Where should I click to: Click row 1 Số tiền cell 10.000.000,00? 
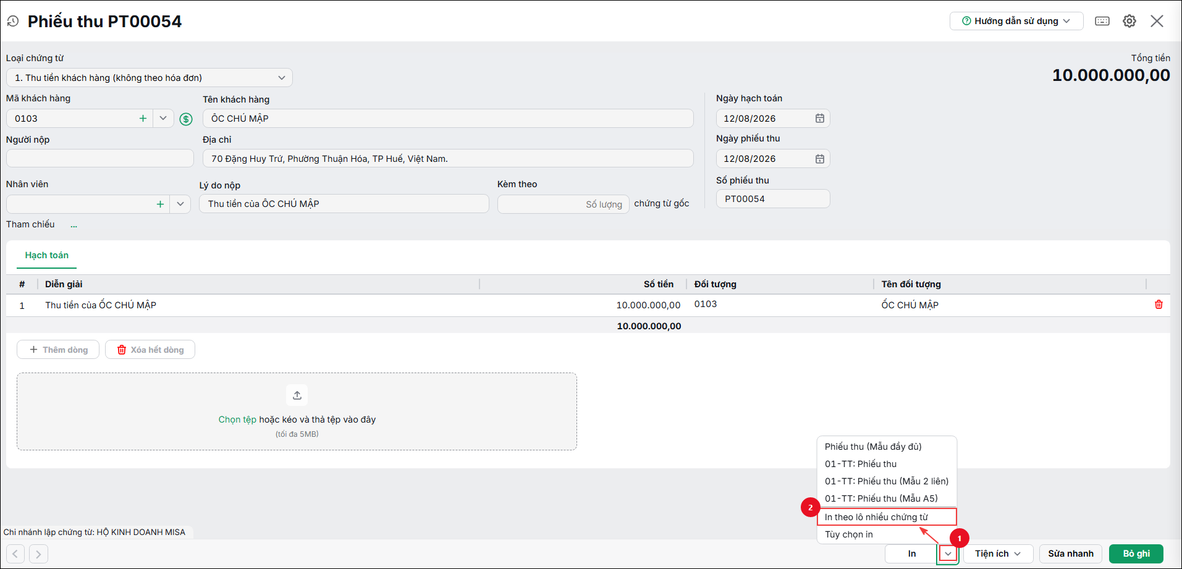click(583, 305)
